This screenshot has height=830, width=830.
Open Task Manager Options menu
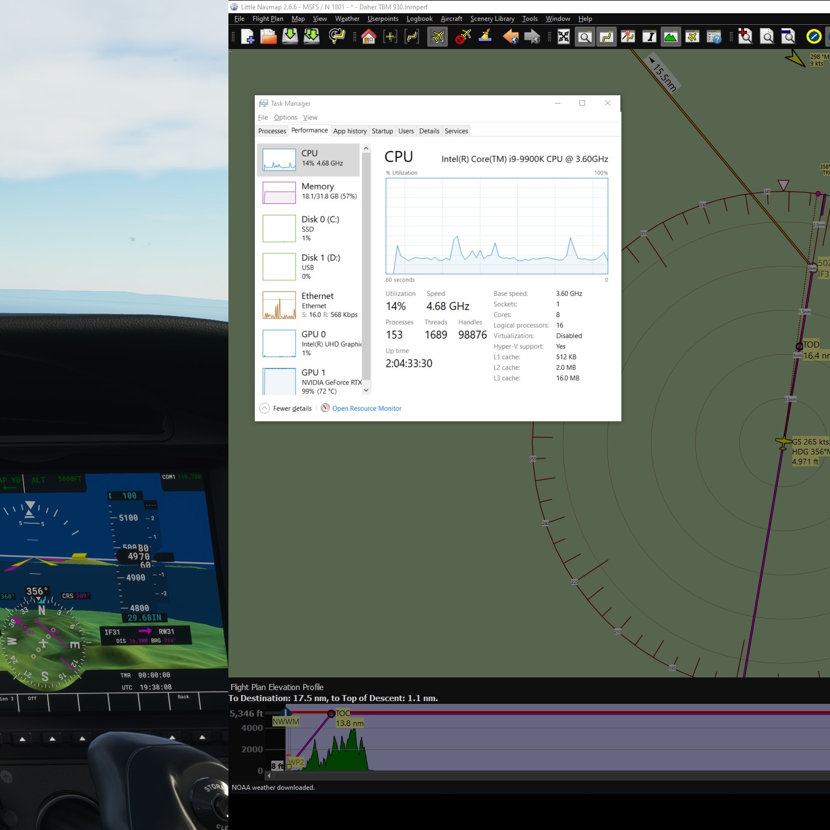pos(285,117)
